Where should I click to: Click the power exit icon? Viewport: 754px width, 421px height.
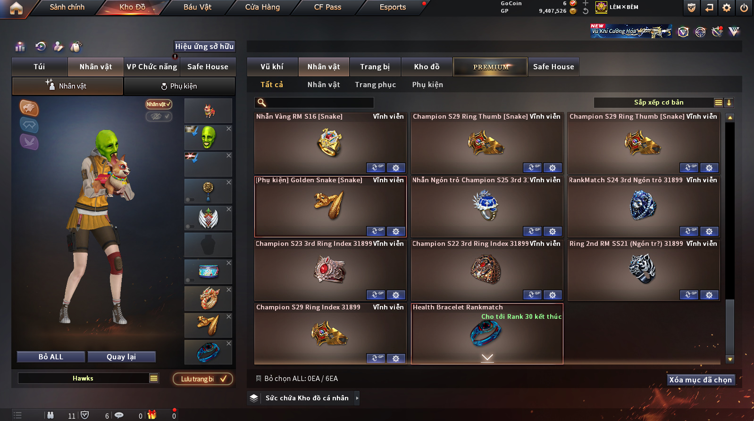pos(744,8)
